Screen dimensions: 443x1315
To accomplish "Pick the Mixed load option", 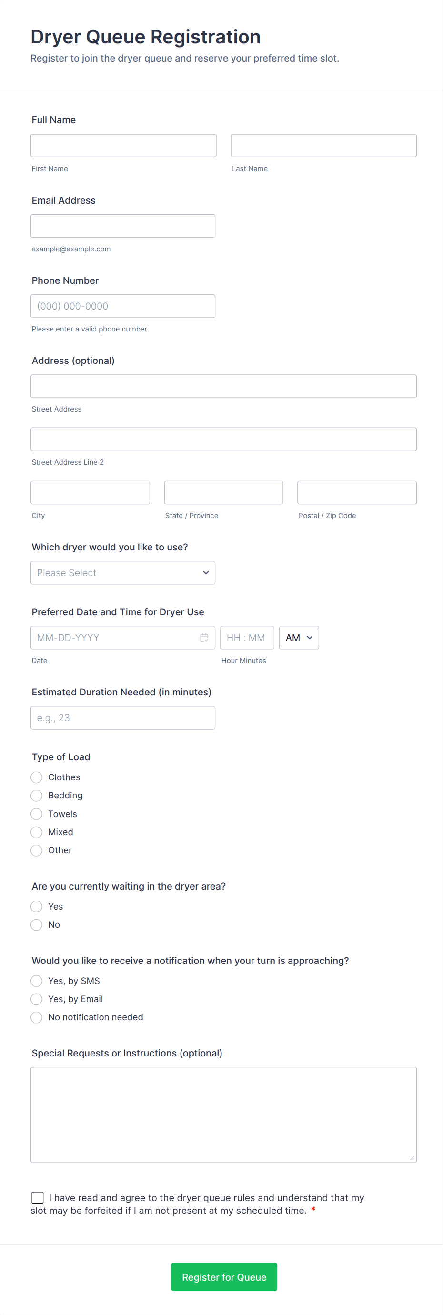I will (37, 832).
